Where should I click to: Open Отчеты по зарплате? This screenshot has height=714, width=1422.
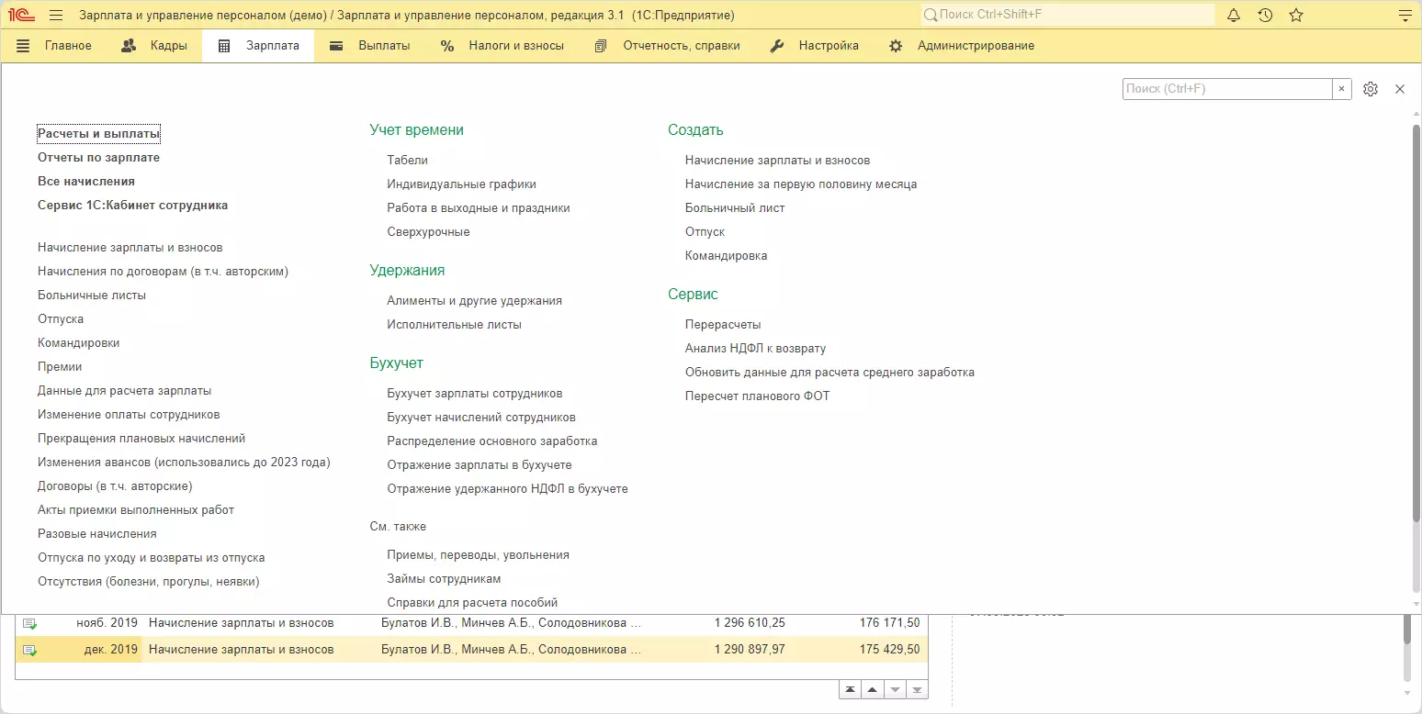(98, 158)
